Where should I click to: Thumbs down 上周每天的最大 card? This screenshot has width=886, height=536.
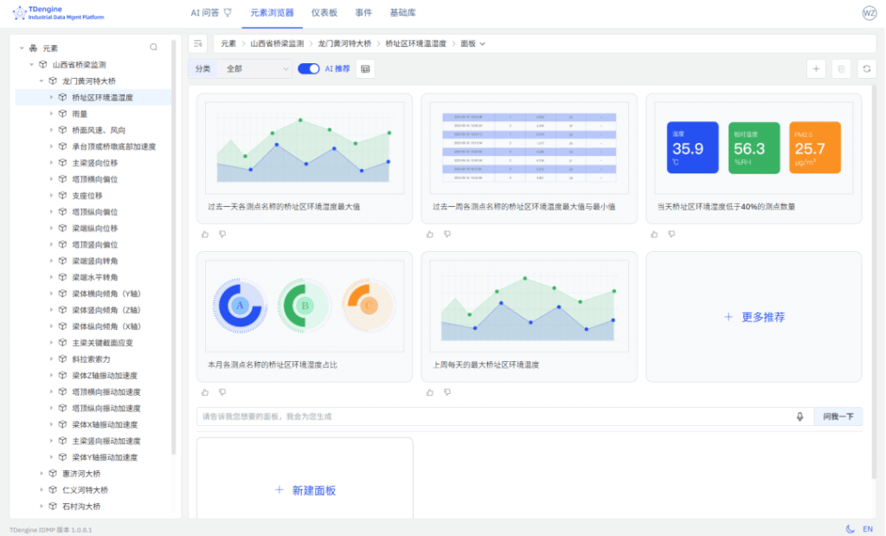pyautogui.click(x=447, y=392)
